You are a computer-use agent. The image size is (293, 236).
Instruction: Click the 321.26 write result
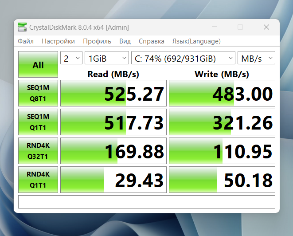[x=222, y=122]
